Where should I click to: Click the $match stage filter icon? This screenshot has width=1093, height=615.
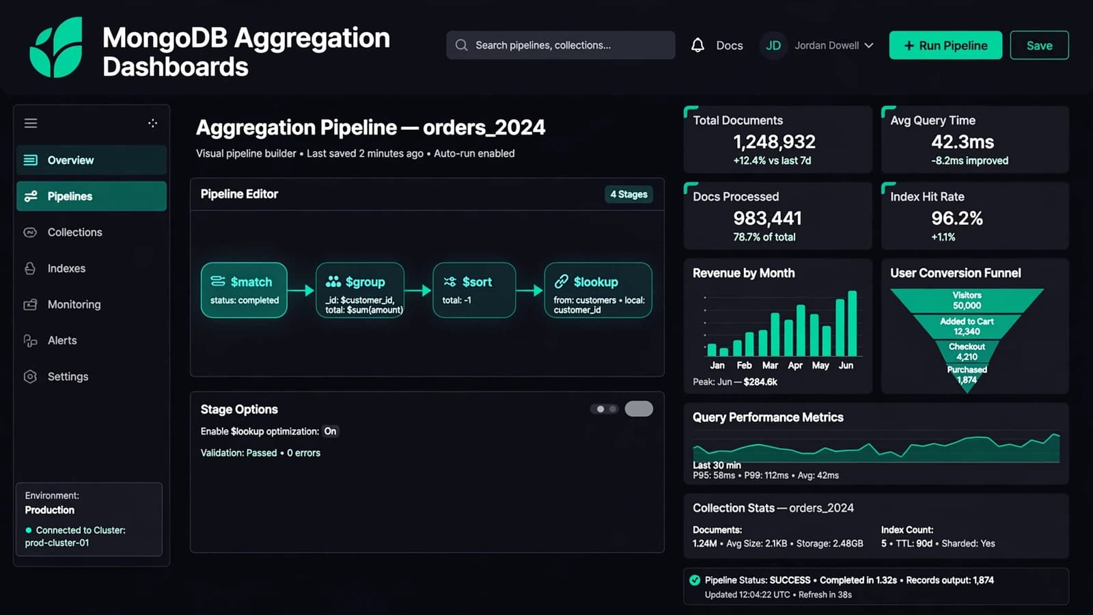coord(218,282)
